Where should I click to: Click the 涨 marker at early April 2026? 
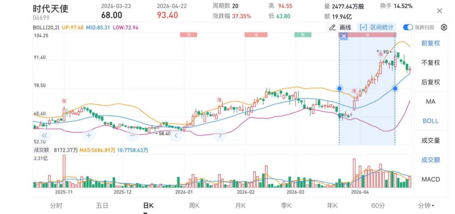(354, 91)
